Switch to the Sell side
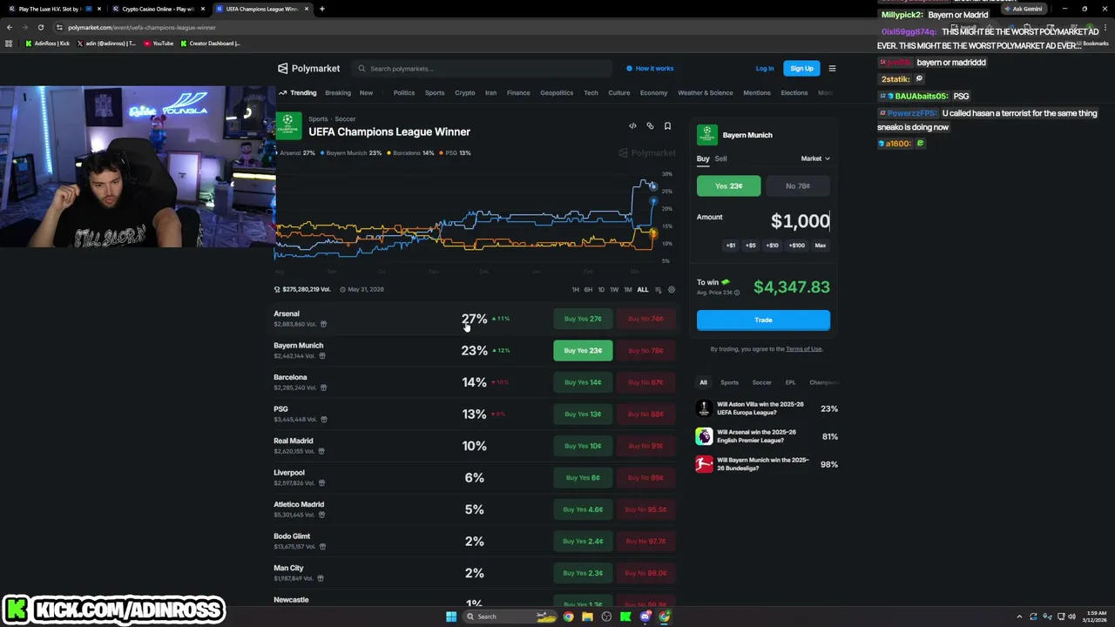Screen dimensions: 1115x627 (x=721, y=158)
